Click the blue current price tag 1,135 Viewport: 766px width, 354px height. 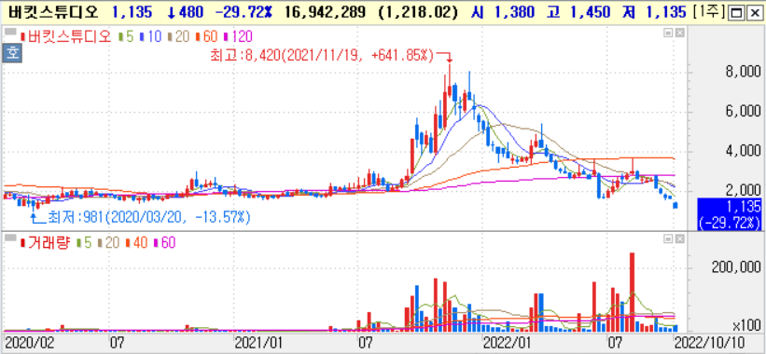click(x=729, y=213)
